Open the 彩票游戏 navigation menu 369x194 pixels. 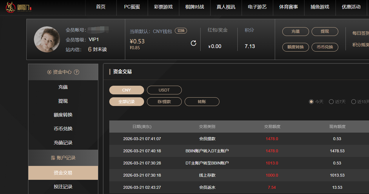click(x=163, y=7)
